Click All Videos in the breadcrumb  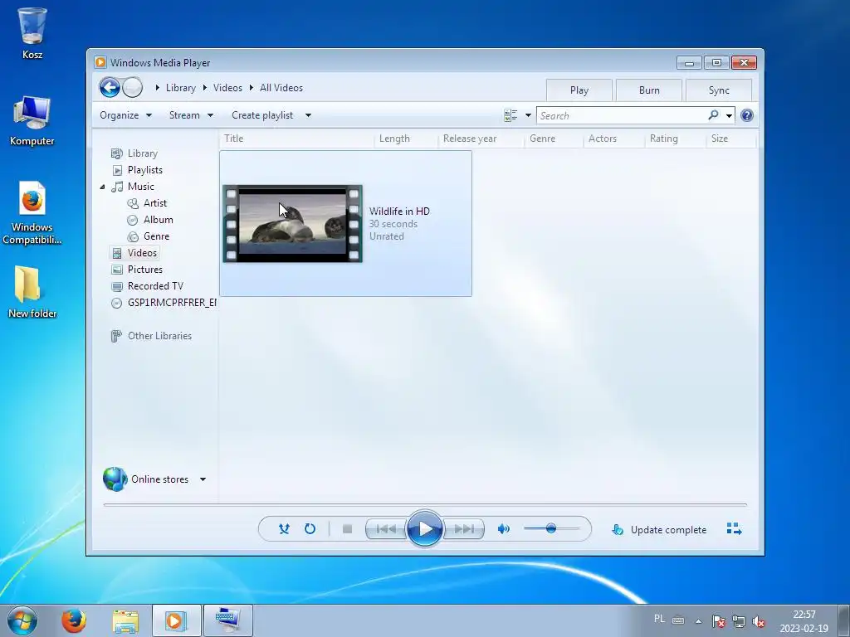click(281, 88)
